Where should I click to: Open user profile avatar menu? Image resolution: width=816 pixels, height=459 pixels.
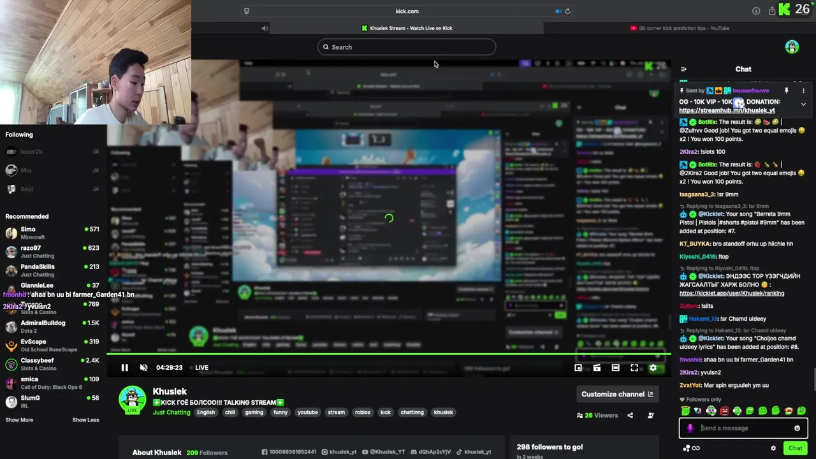tap(792, 47)
